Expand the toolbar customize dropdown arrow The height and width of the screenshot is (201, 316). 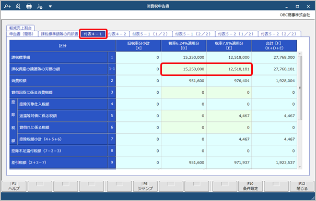pos(50,6)
